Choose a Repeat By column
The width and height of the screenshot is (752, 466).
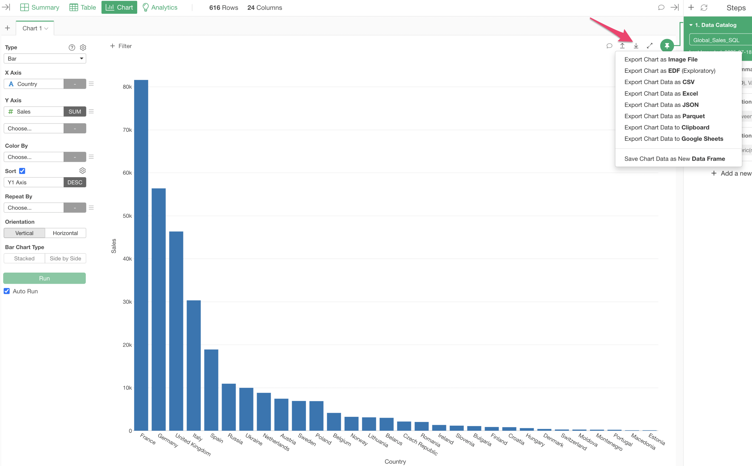[34, 208]
